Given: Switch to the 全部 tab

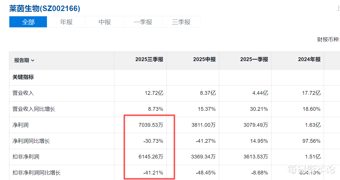Looking at the screenshot, I should pyautogui.click(x=28, y=22).
